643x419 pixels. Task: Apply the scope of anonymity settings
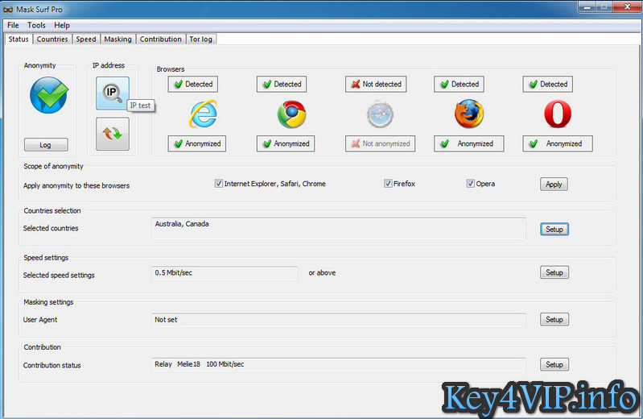tap(554, 184)
